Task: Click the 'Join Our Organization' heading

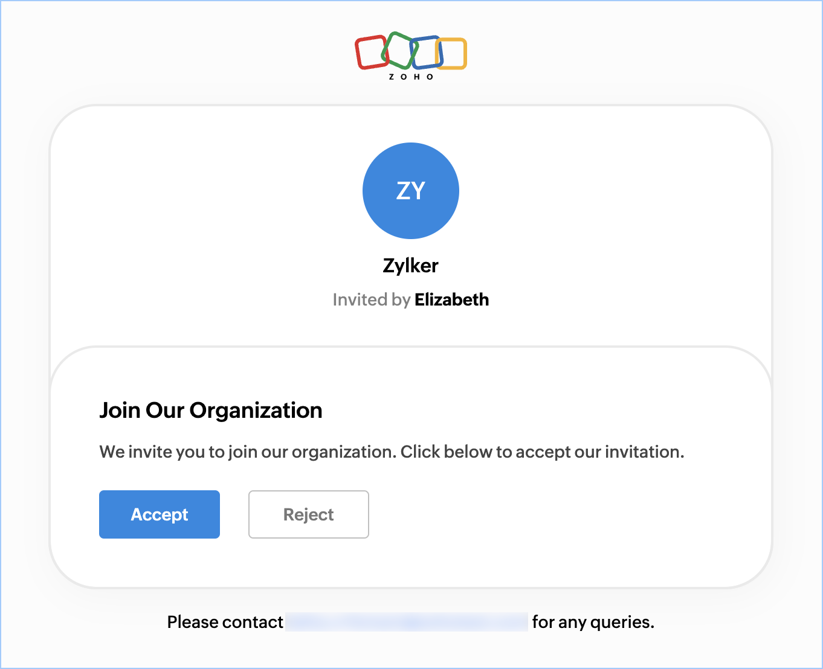Action: click(211, 411)
